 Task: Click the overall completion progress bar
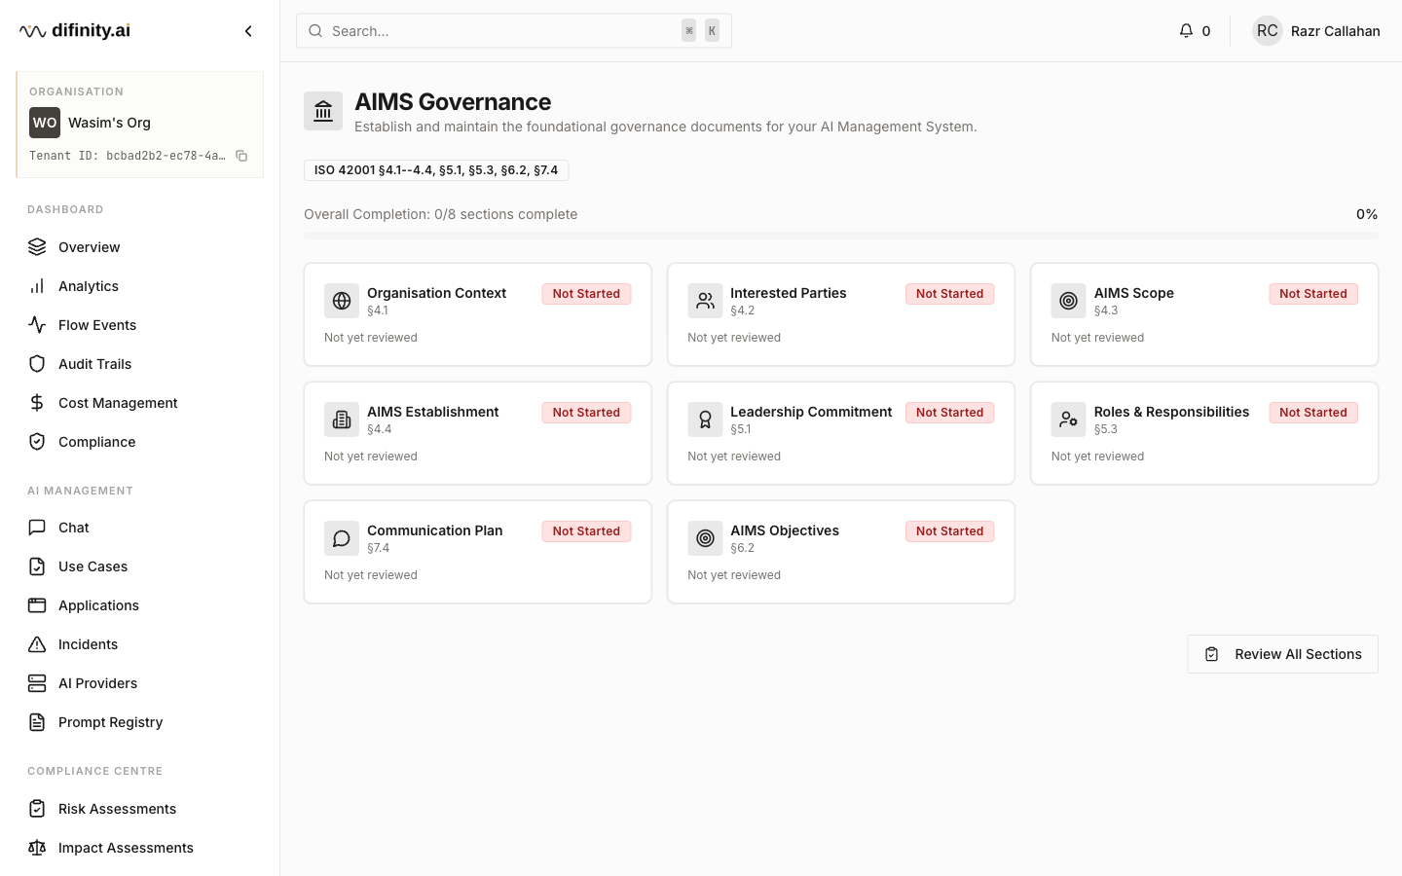click(x=841, y=236)
